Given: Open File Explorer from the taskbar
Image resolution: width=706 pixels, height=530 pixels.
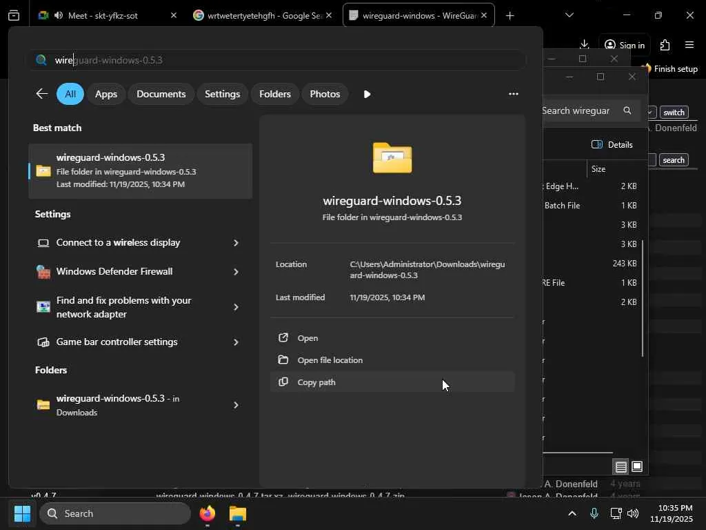Looking at the screenshot, I should pyautogui.click(x=238, y=513).
